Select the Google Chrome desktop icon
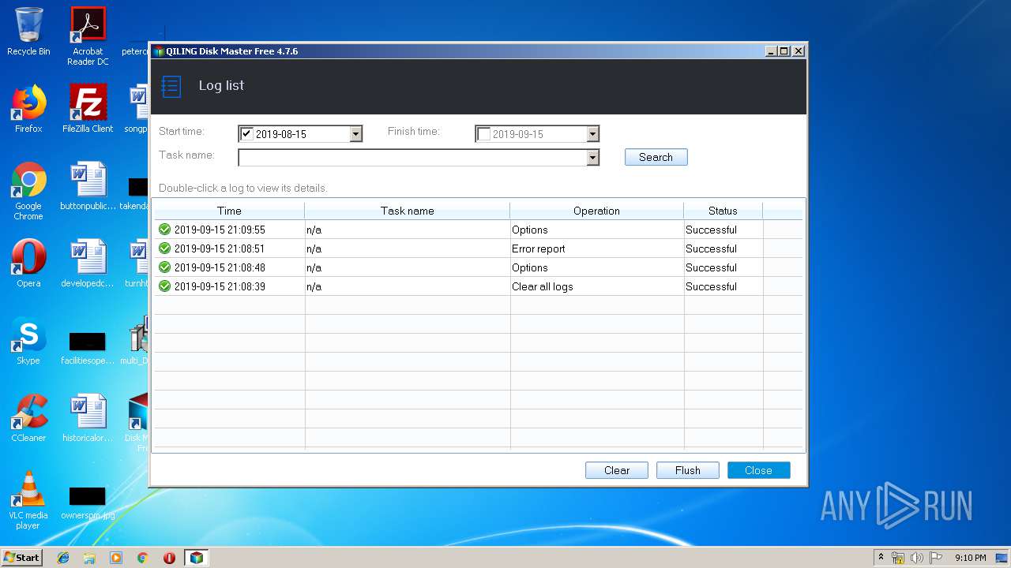The image size is (1011, 568). click(x=28, y=191)
